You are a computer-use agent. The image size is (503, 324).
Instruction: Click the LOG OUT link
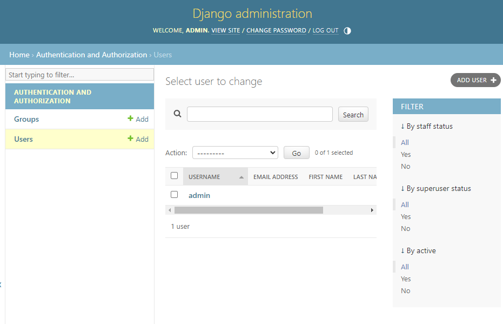(x=325, y=30)
